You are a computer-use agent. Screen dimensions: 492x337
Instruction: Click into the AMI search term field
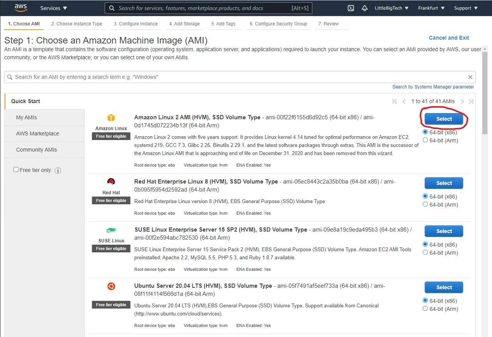tap(240, 77)
